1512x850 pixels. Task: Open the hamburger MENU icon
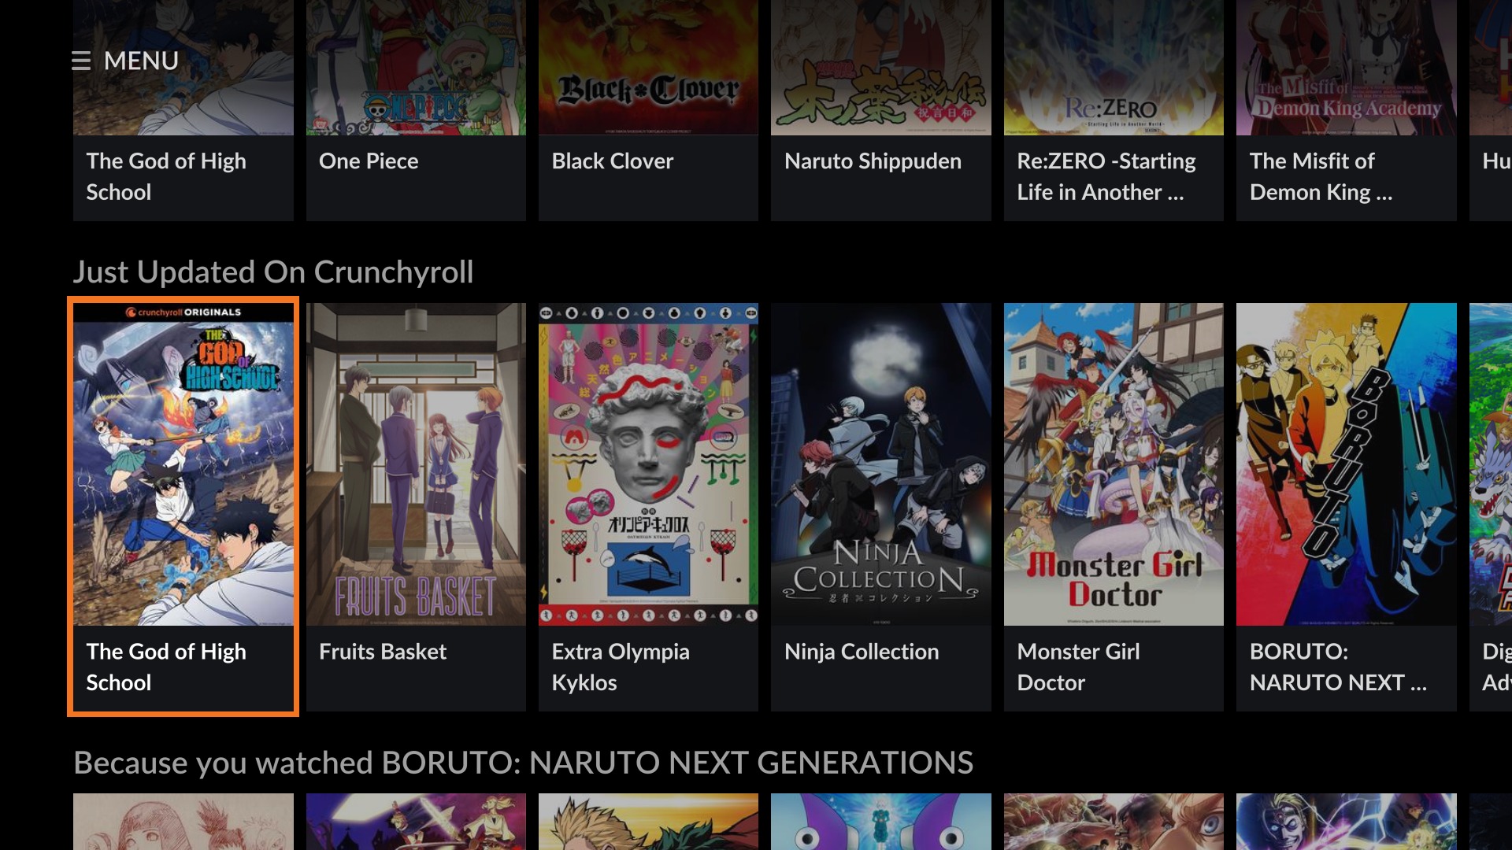click(x=80, y=61)
